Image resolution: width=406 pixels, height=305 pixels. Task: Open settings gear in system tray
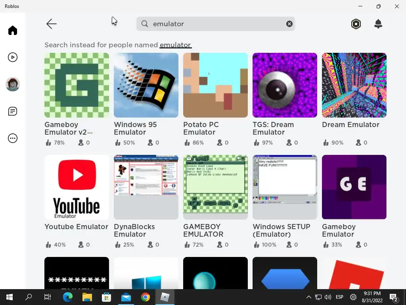(x=353, y=297)
